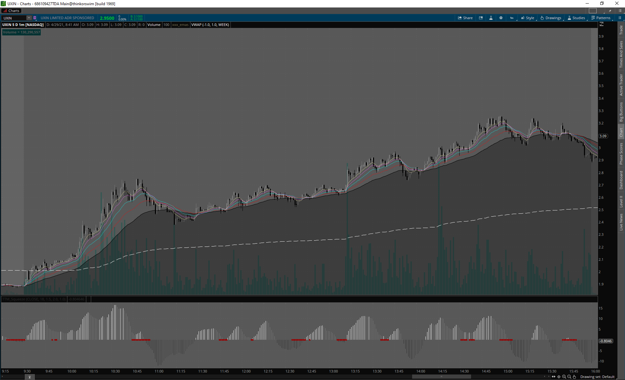Open chart settings gear icon

pyautogui.click(x=501, y=18)
